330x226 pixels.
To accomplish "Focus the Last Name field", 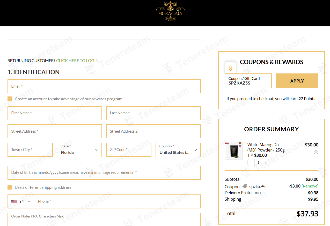I will point(153,113).
